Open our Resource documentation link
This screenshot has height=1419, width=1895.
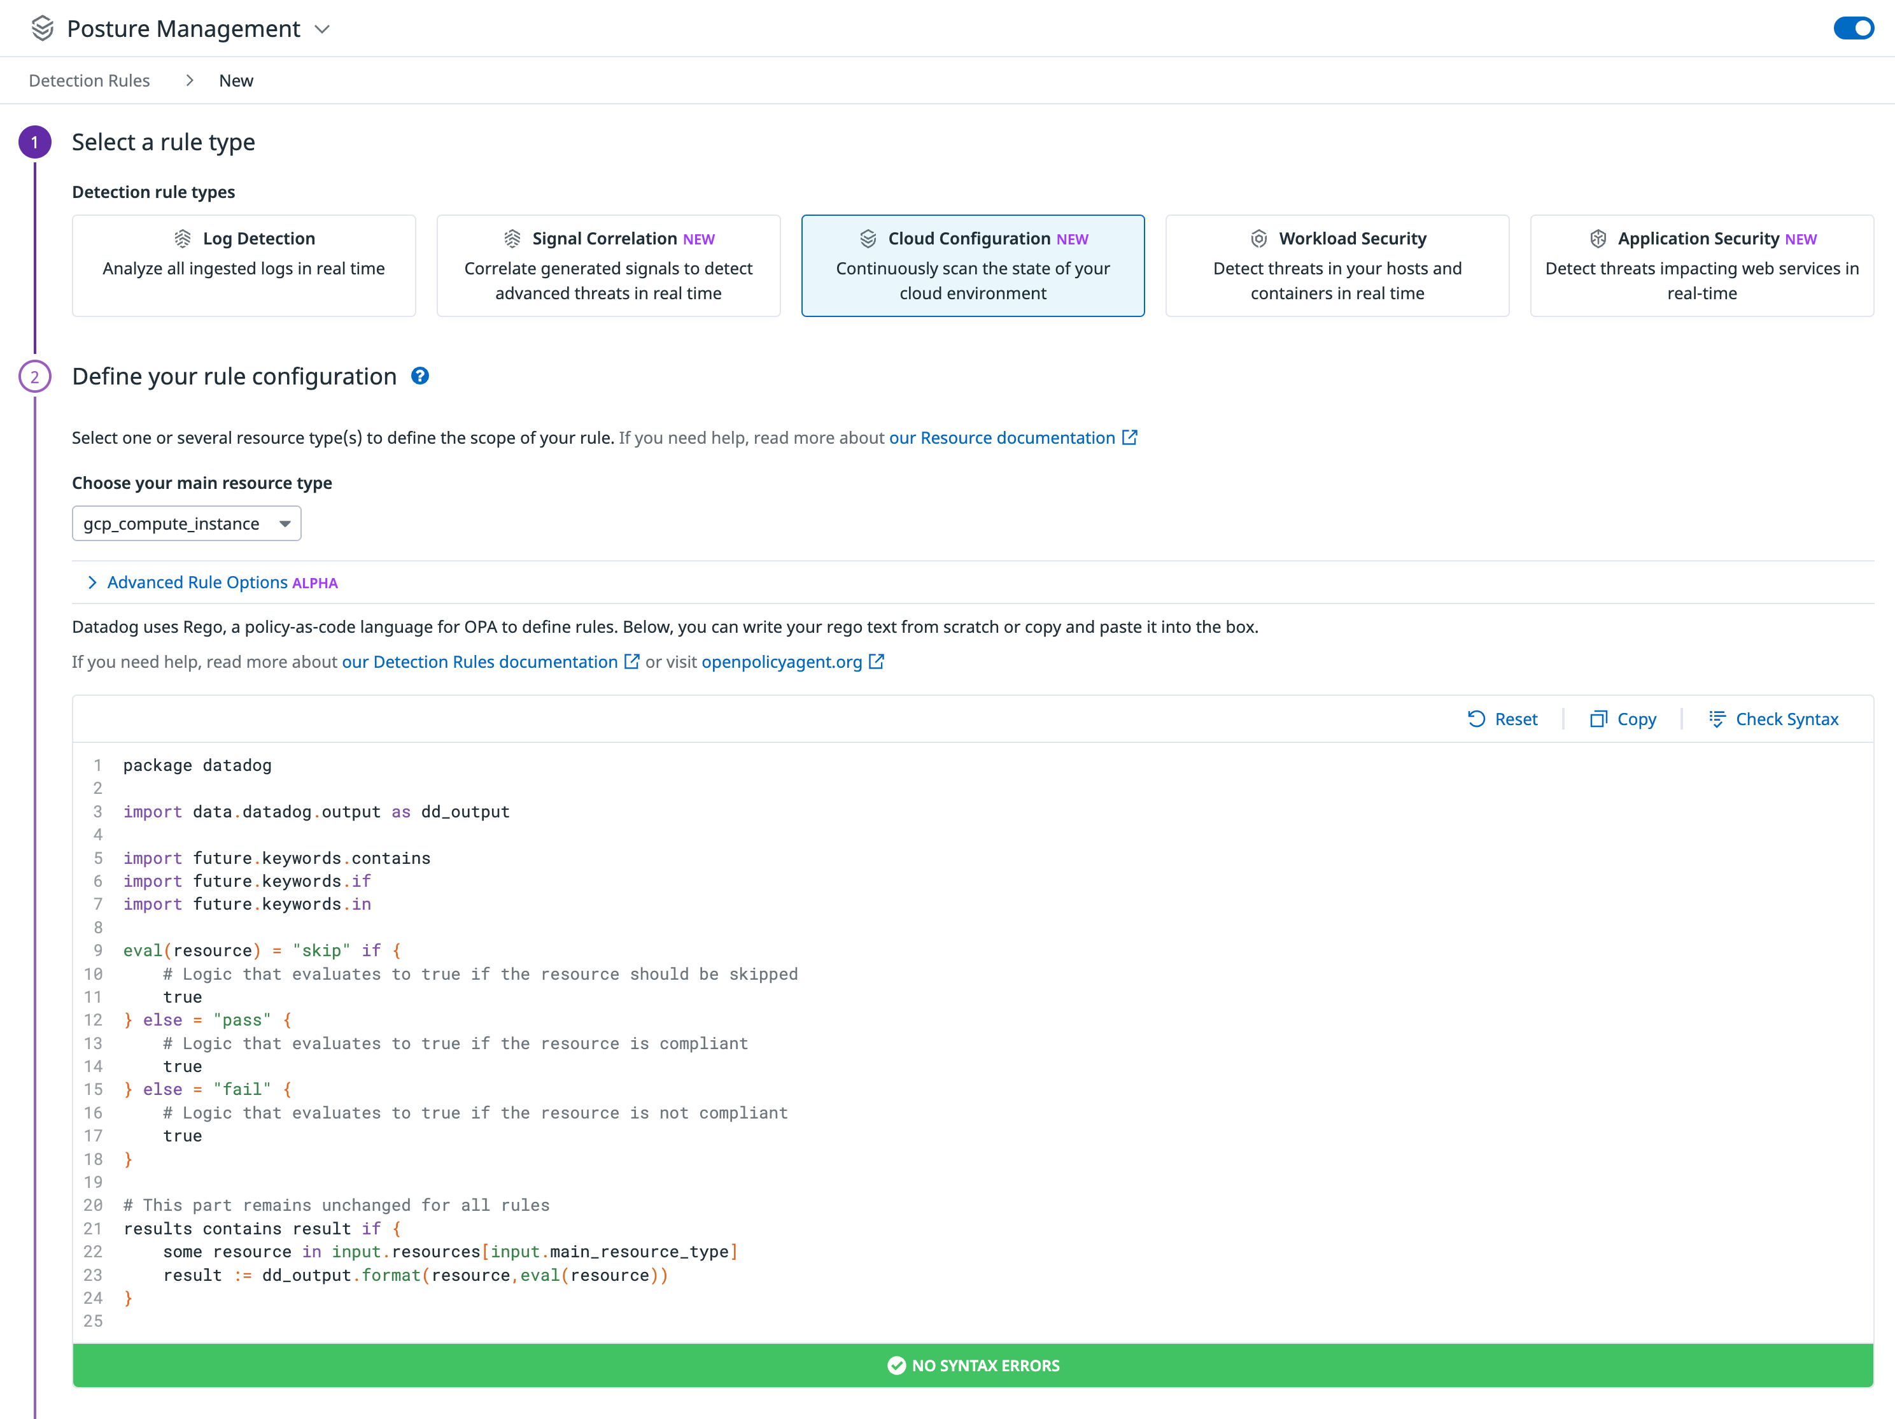[1001, 438]
